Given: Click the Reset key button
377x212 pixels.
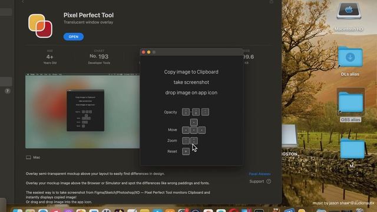Looking at the screenshot, I should [x=186, y=151].
